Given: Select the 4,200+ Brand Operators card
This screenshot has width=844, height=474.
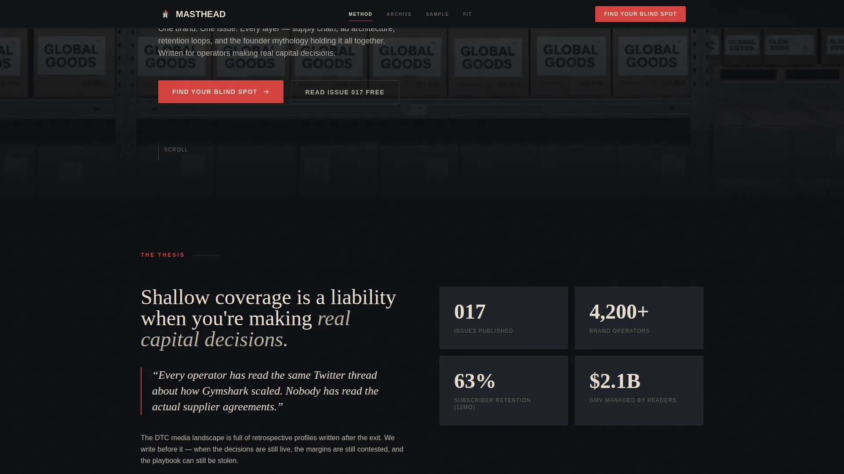Looking at the screenshot, I should (639, 318).
